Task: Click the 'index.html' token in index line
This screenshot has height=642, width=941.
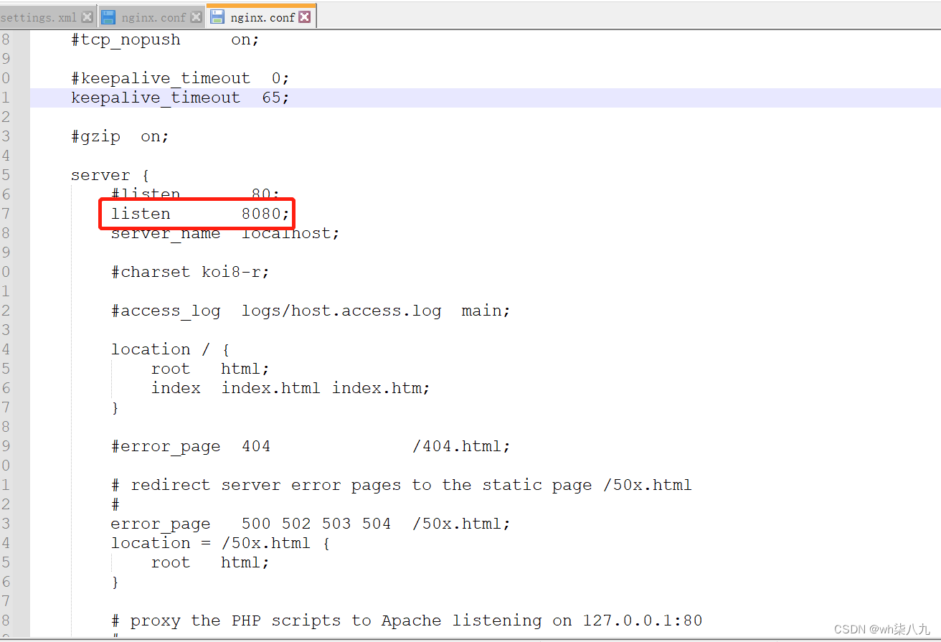Action: (x=271, y=389)
